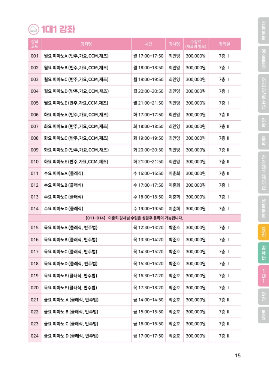269x368 pixels.
Task: Click the yellow 요리 side tab
Action: (263, 232)
